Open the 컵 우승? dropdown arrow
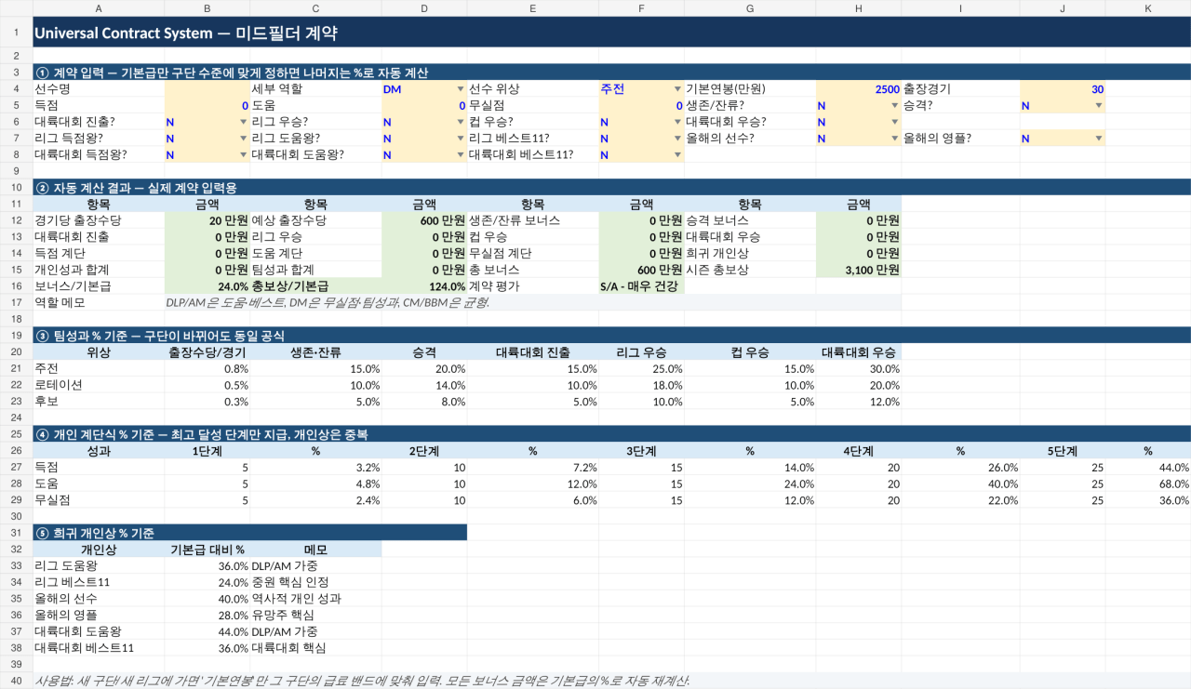Screen dimensions: 1191x689 pyautogui.click(x=677, y=122)
